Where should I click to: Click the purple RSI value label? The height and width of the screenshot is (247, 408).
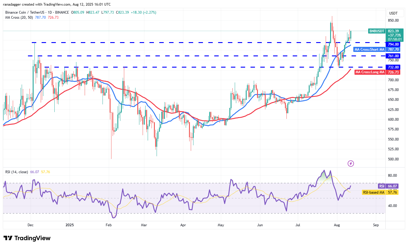(x=382, y=186)
